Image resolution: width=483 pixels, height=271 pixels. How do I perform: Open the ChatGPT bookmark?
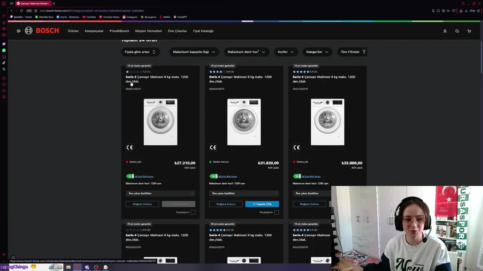180,17
